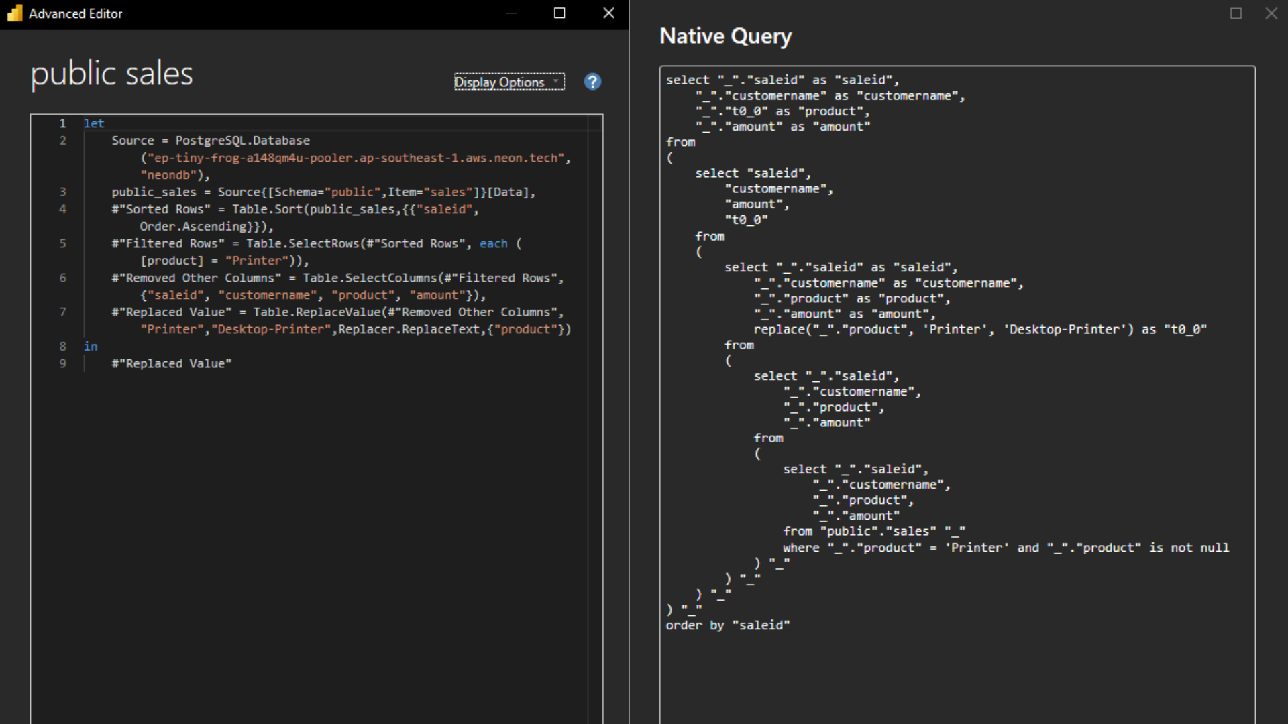Click the Table.Sort function in Sorted Rows step
This screenshot has width=1288, height=724.
[267, 209]
